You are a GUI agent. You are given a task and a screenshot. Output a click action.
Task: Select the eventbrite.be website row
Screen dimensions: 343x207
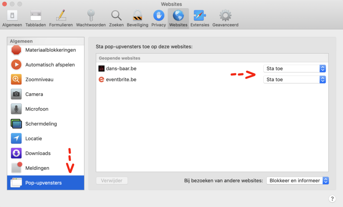click(212, 80)
